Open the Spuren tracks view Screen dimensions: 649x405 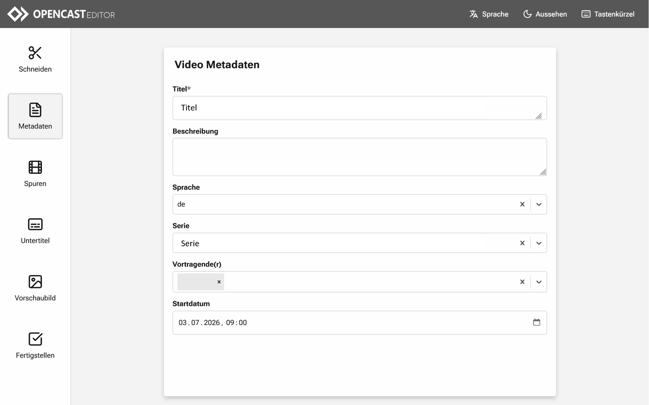[35, 174]
